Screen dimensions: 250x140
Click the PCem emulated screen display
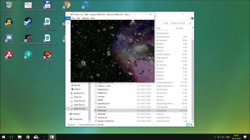tap(112, 51)
